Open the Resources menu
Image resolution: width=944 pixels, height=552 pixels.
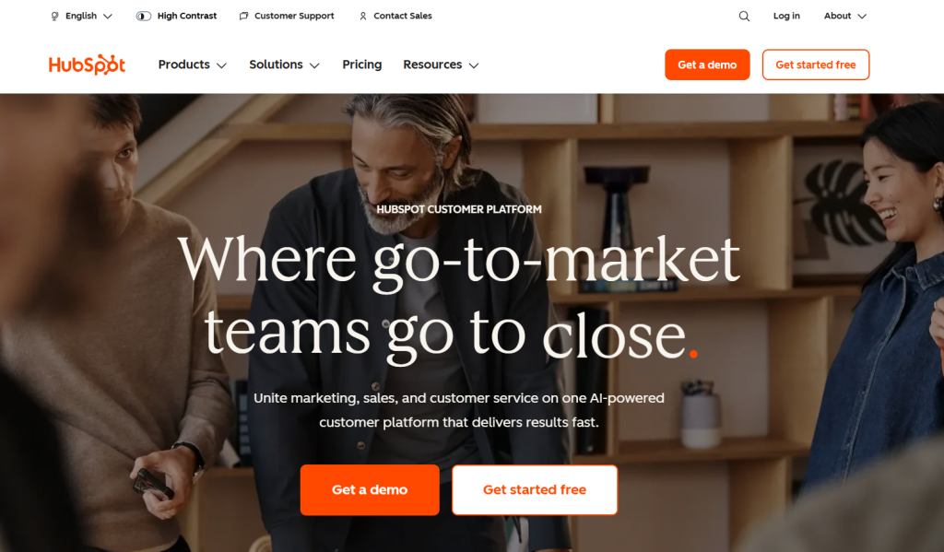(x=441, y=65)
